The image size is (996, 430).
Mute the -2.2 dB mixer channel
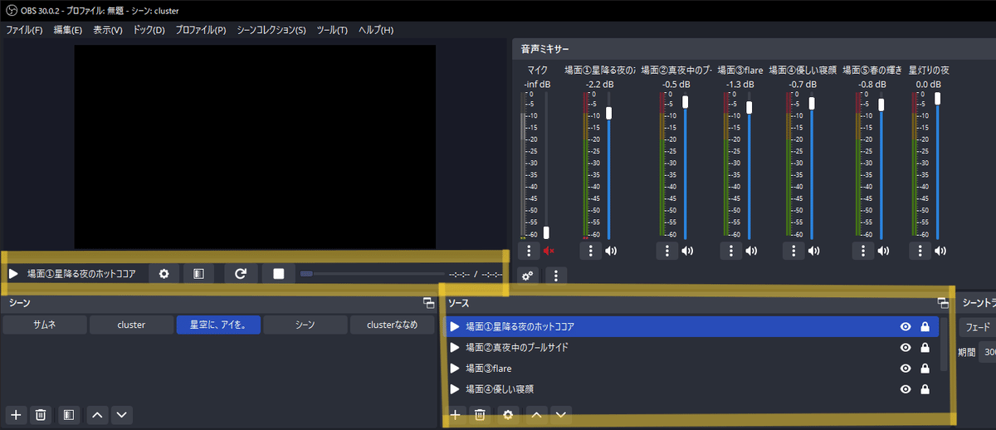[611, 251]
